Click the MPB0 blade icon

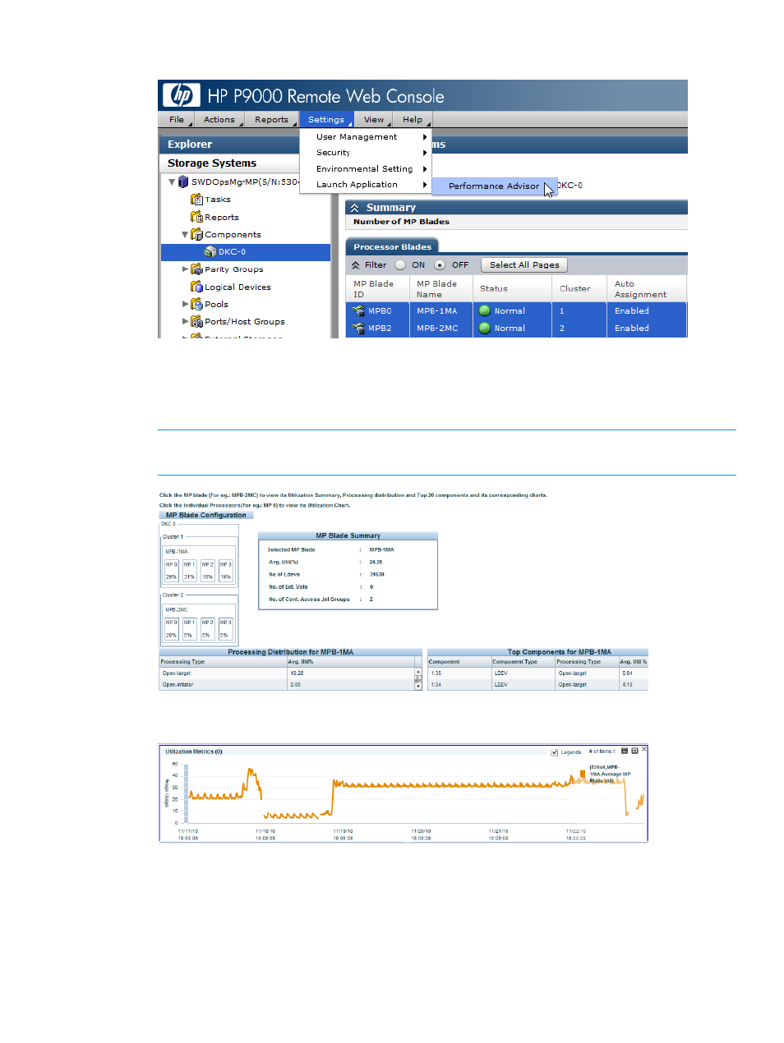coord(358,310)
